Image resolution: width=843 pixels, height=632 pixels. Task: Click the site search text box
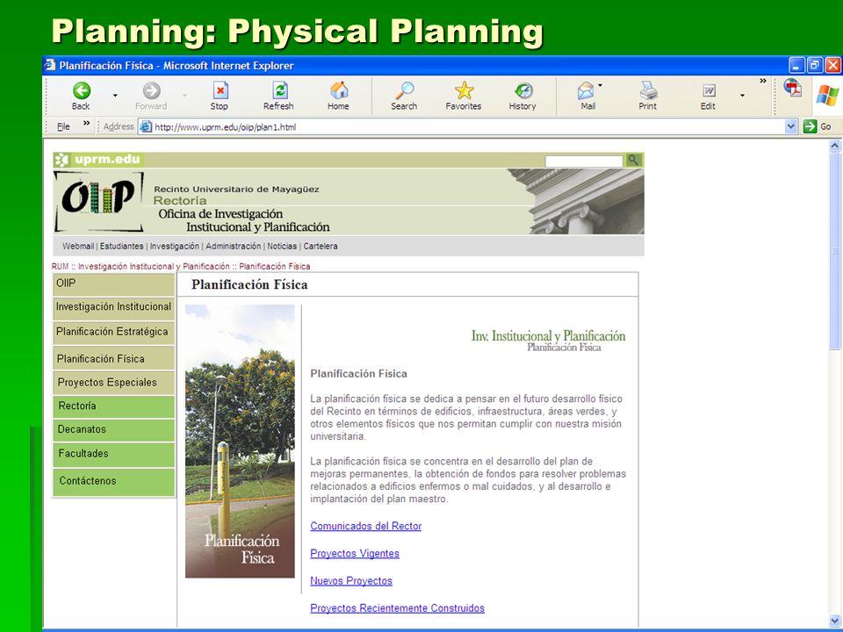coord(583,161)
